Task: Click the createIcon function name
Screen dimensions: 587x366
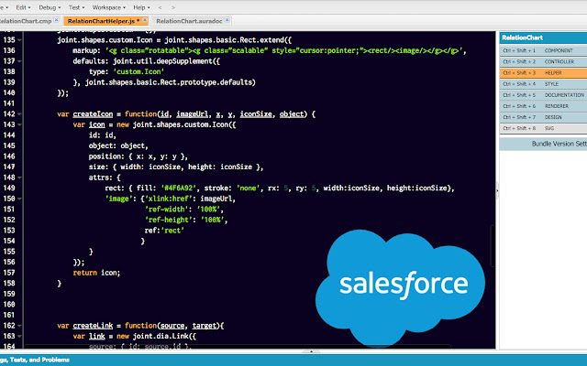Action: coord(93,114)
